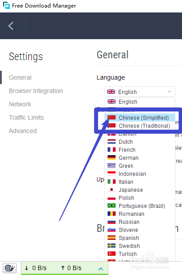The height and width of the screenshot is (275, 182).
Task: Click the German flag icon
Action: click(112, 158)
